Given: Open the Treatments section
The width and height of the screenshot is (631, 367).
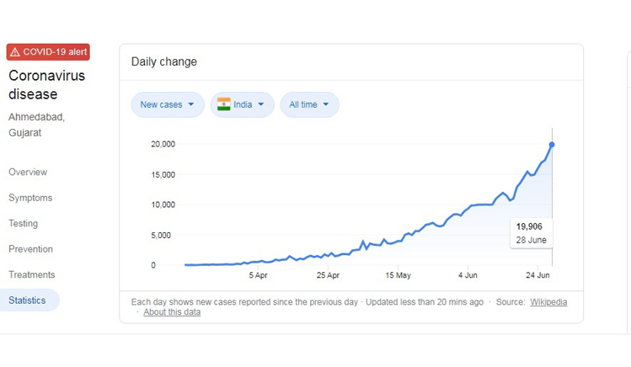Looking at the screenshot, I should click(x=32, y=274).
